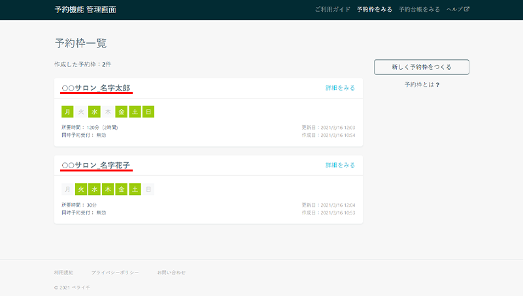The height and width of the screenshot is (296, 523).
Task: Open the 利用規約 footer link
Action: [63, 272]
